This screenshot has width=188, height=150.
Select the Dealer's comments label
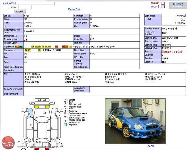(13, 89)
